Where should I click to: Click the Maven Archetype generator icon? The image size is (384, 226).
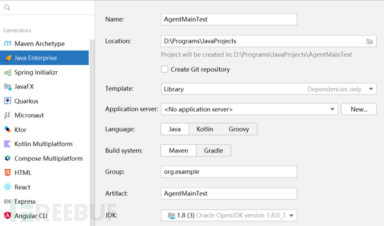(x=8, y=43)
